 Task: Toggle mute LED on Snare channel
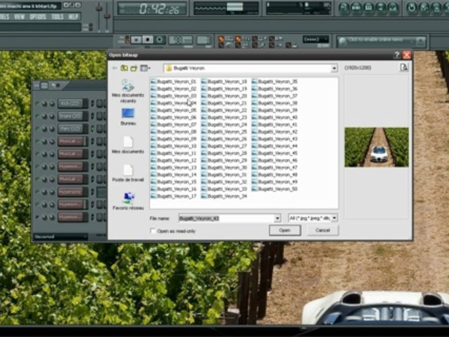37,116
